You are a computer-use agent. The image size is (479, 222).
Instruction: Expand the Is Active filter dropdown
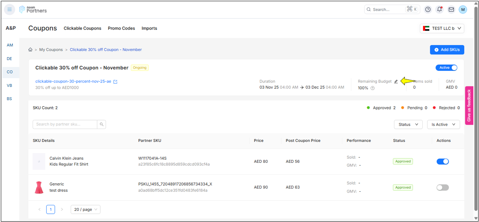(443, 124)
